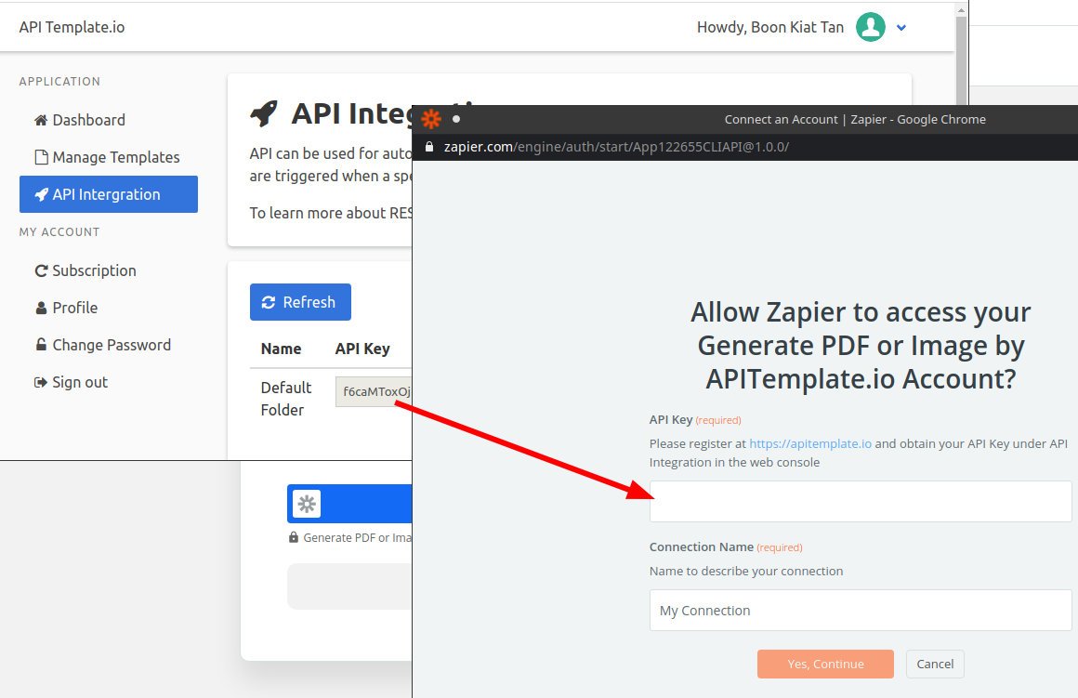The height and width of the screenshot is (698, 1078).
Task: Click the exit icon beside Sign out
Action: (x=41, y=382)
